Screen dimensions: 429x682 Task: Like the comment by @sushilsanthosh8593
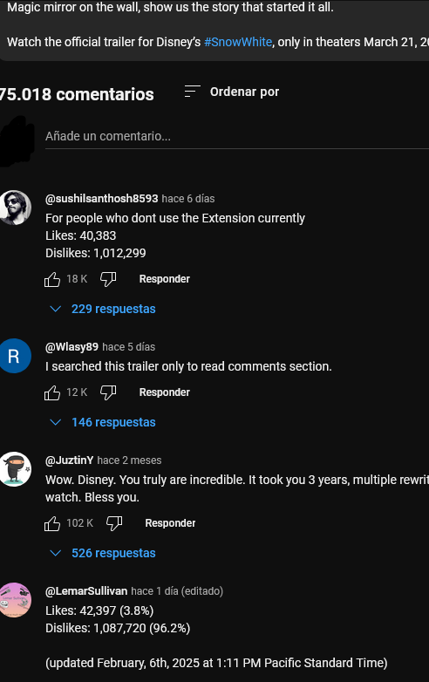click(x=52, y=279)
